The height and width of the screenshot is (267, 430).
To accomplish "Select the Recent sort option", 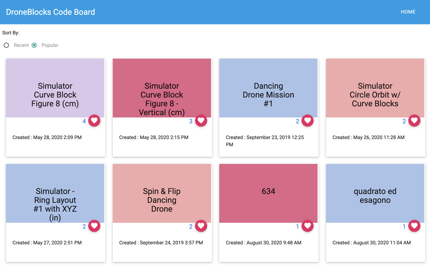I will pyautogui.click(x=6, y=45).
